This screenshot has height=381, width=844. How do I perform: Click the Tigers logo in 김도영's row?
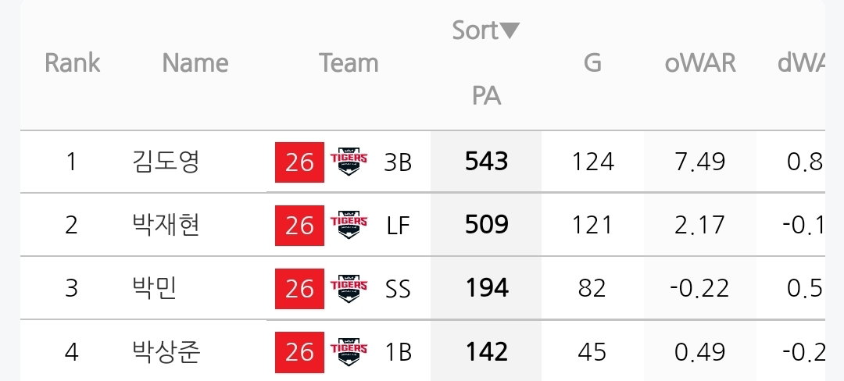(x=349, y=162)
